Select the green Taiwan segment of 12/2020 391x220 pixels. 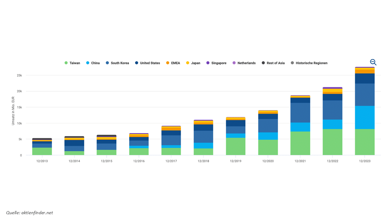coord(268,147)
